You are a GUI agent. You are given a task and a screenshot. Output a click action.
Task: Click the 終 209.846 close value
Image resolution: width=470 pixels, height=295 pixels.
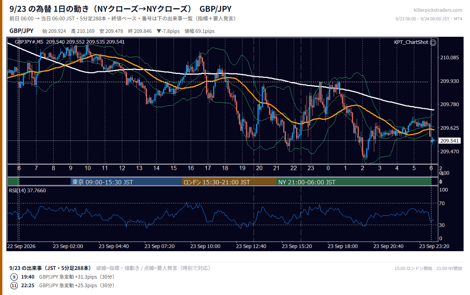[x=140, y=31]
